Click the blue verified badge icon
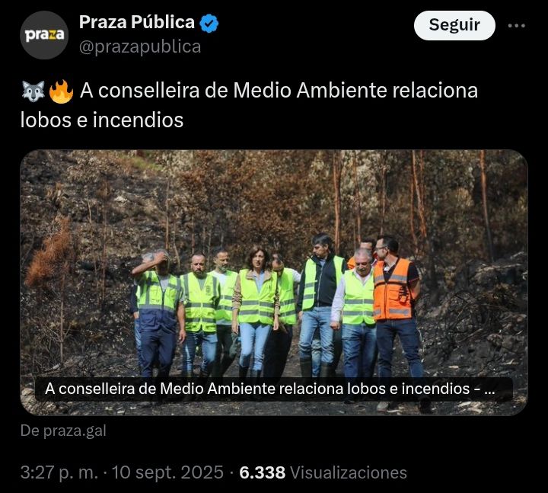The height and width of the screenshot is (493, 548). (209, 23)
